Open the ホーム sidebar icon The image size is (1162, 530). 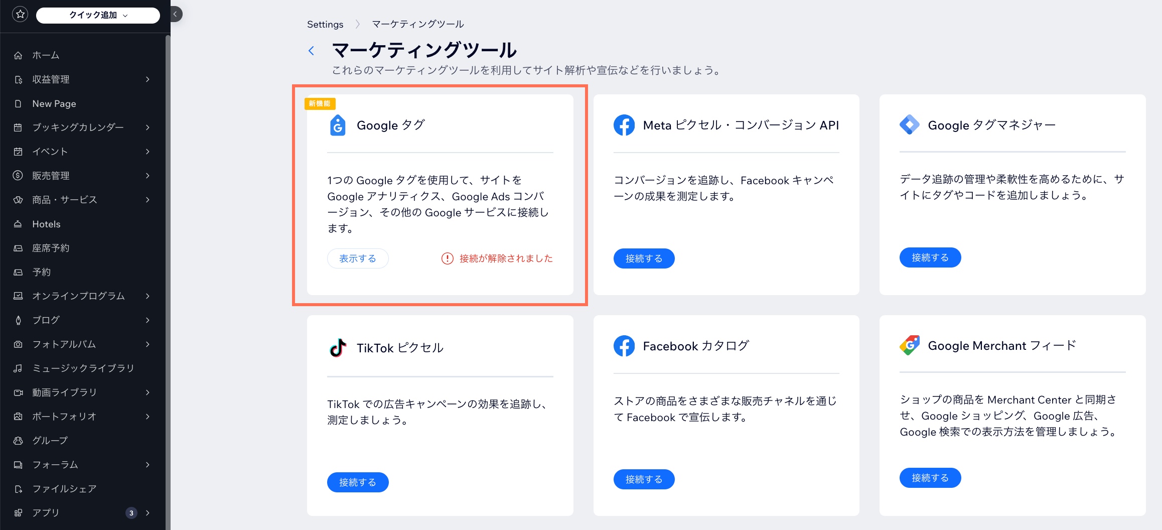19,55
